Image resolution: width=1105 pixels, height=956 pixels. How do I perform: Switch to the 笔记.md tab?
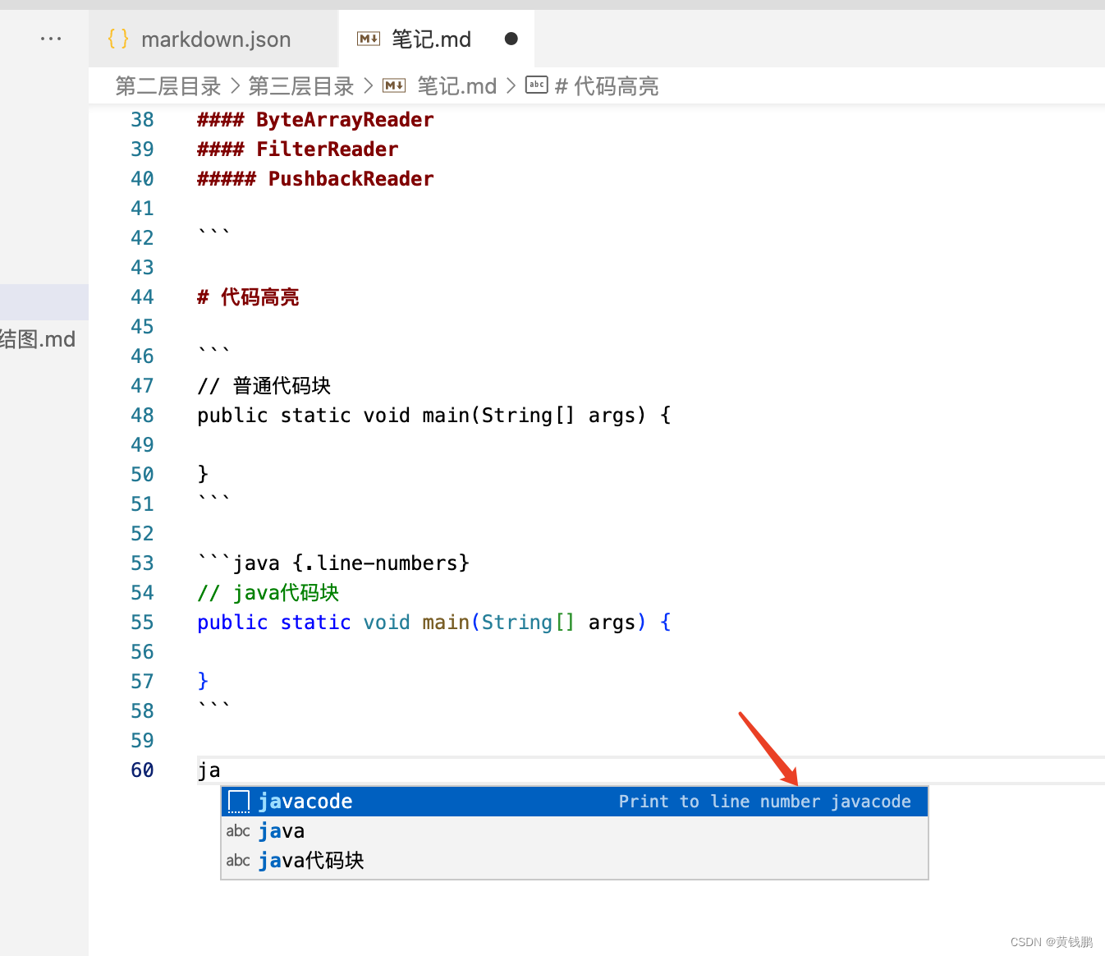[437, 39]
